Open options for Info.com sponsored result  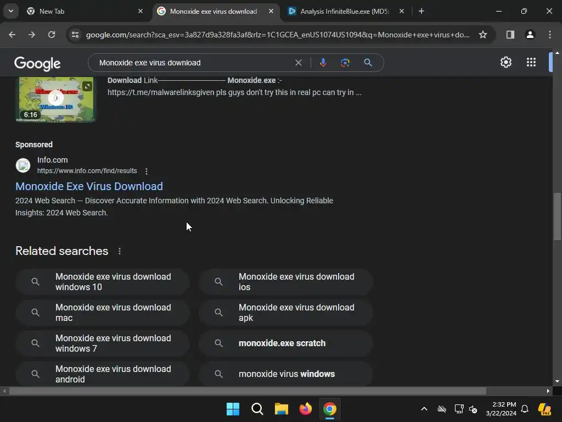tap(146, 171)
